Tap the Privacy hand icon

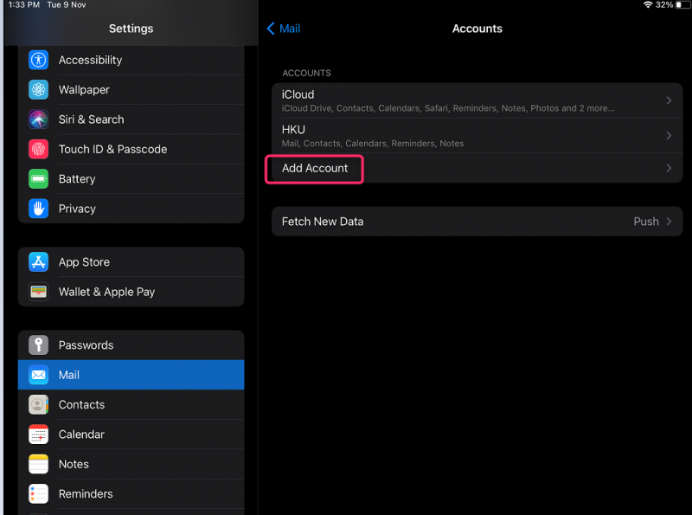pyautogui.click(x=38, y=209)
